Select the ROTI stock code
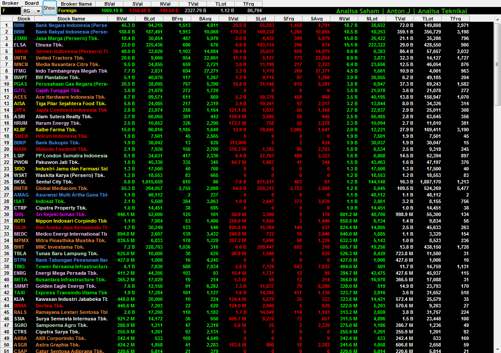501x353 pixels. point(20,221)
